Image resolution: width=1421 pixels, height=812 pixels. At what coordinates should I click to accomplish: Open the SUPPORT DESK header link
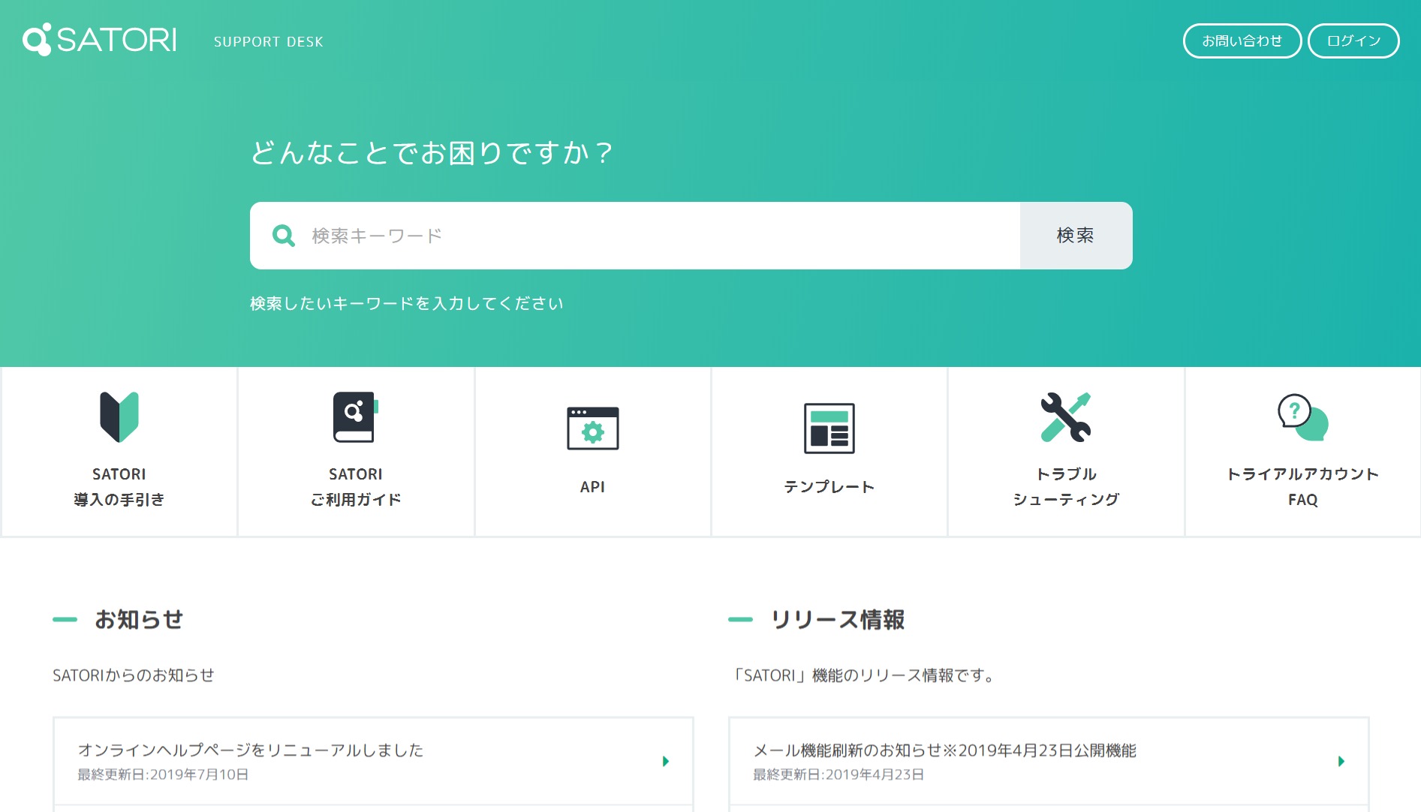[x=268, y=42]
